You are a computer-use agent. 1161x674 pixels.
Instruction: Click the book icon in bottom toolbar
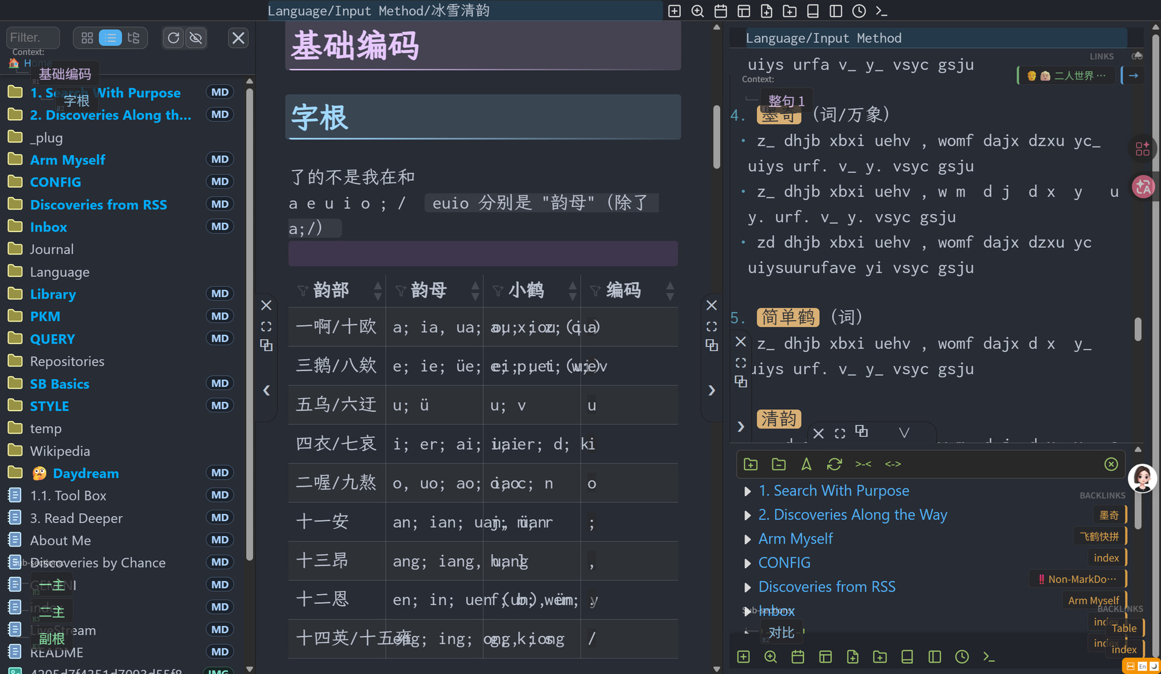pos(907,657)
